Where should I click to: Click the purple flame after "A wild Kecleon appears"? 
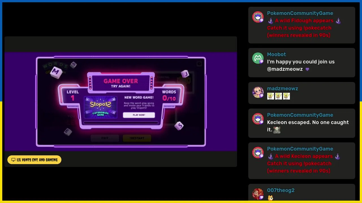point(337,156)
